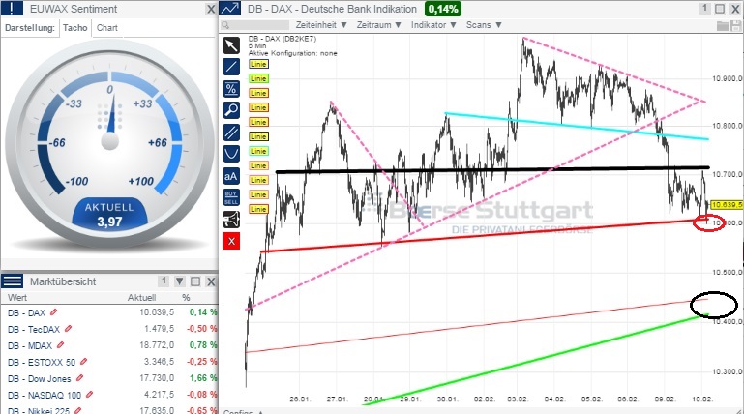This screenshot has width=744, height=414.
Task: Select the aA text annotation tool
Action: tap(231, 176)
